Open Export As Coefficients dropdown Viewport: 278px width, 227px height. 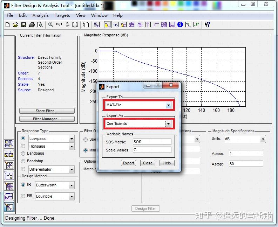(x=168, y=124)
